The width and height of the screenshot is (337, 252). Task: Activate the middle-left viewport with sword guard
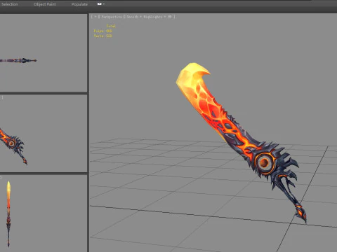[x=44, y=133]
